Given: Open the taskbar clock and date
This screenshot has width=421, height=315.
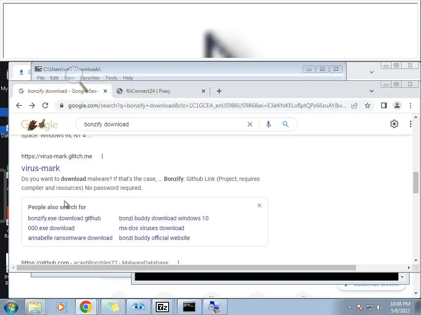Looking at the screenshot, I should (x=400, y=307).
